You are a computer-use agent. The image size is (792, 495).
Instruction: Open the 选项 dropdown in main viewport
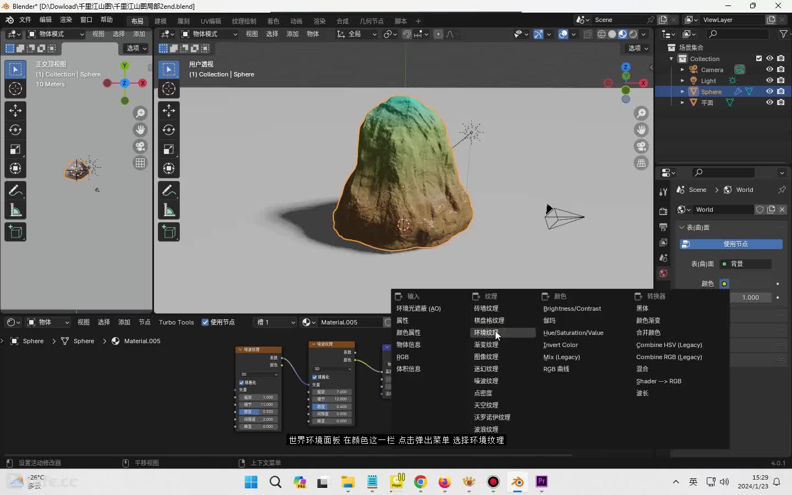click(x=638, y=48)
